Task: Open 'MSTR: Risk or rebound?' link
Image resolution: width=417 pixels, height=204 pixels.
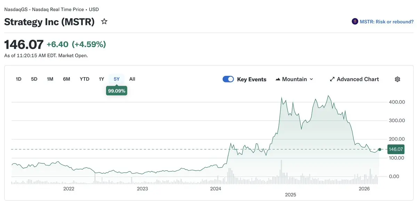Action: coord(386,22)
